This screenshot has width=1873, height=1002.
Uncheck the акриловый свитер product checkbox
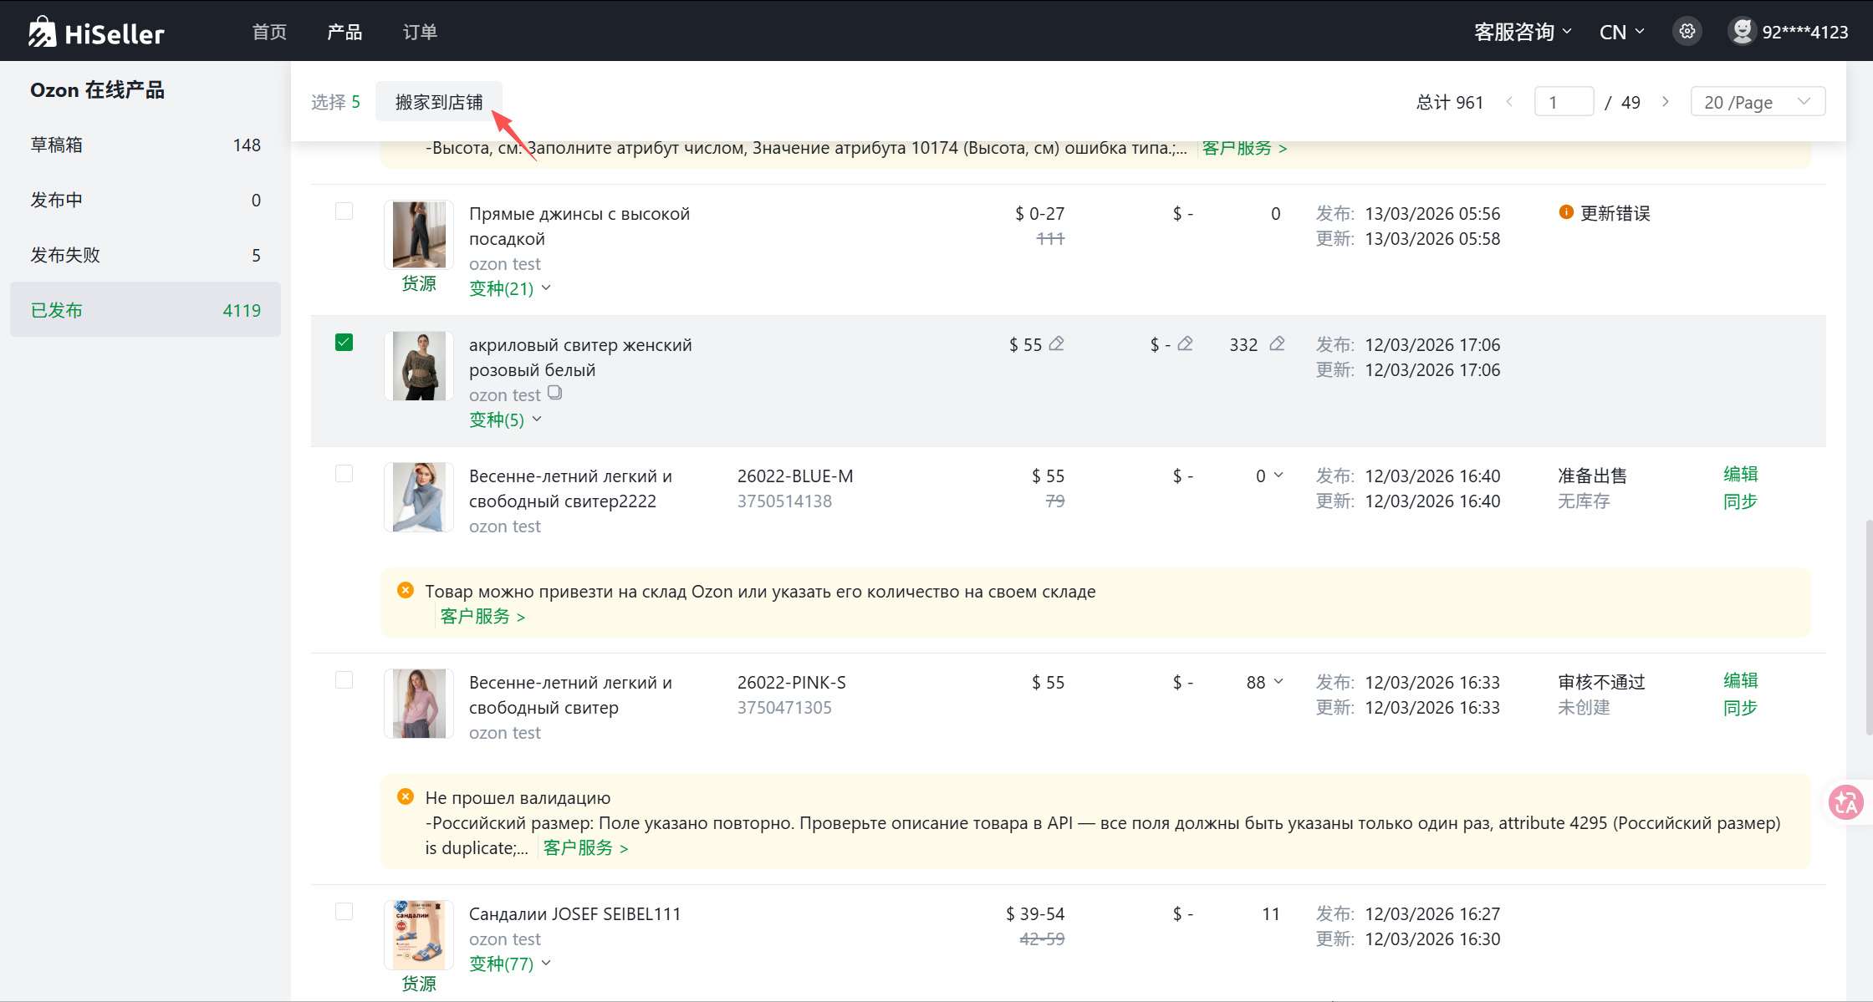click(x=344, y=342)
